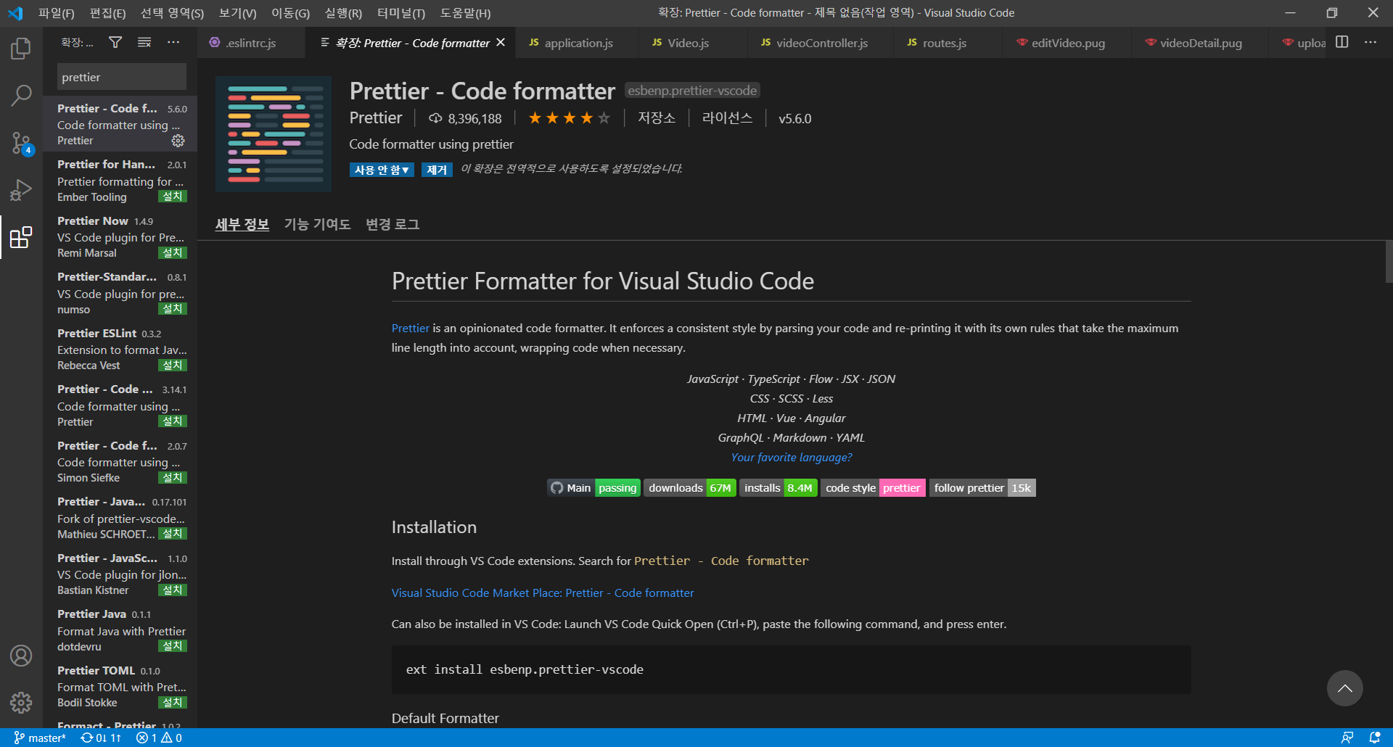
Task: Clear extensions search results icon
Action: tap(144, 43)
